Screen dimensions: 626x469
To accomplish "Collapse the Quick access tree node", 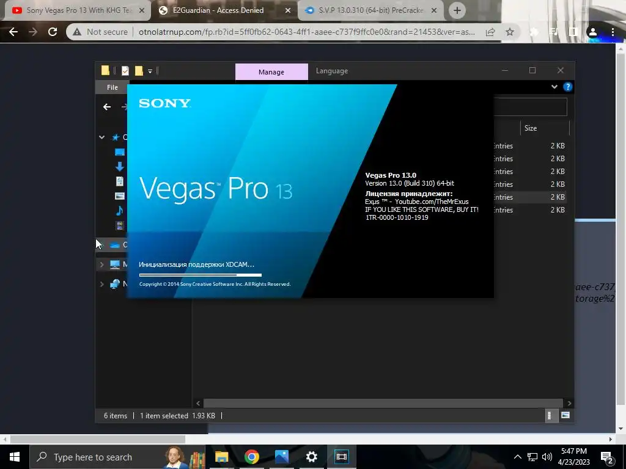I will pos(102,137).
